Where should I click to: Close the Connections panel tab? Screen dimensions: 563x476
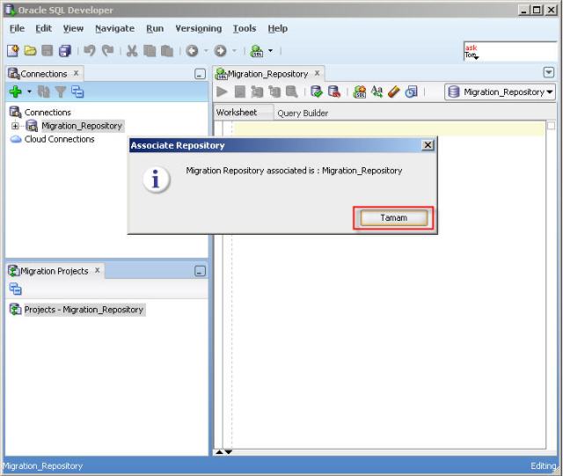77,73
